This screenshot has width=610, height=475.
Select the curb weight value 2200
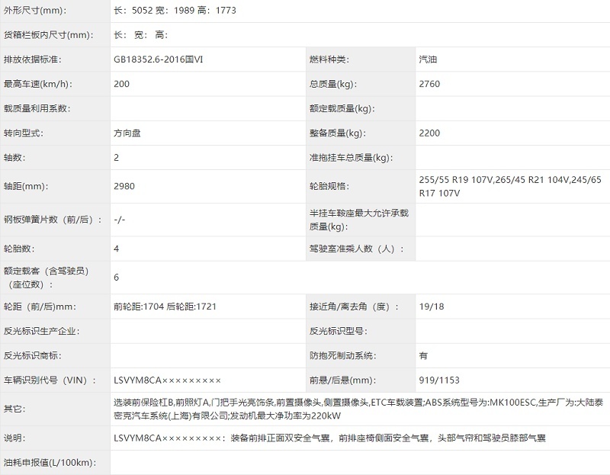point(429,133)
